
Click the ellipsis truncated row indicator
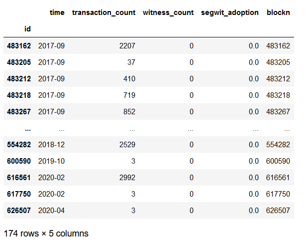tap(28, 130)
